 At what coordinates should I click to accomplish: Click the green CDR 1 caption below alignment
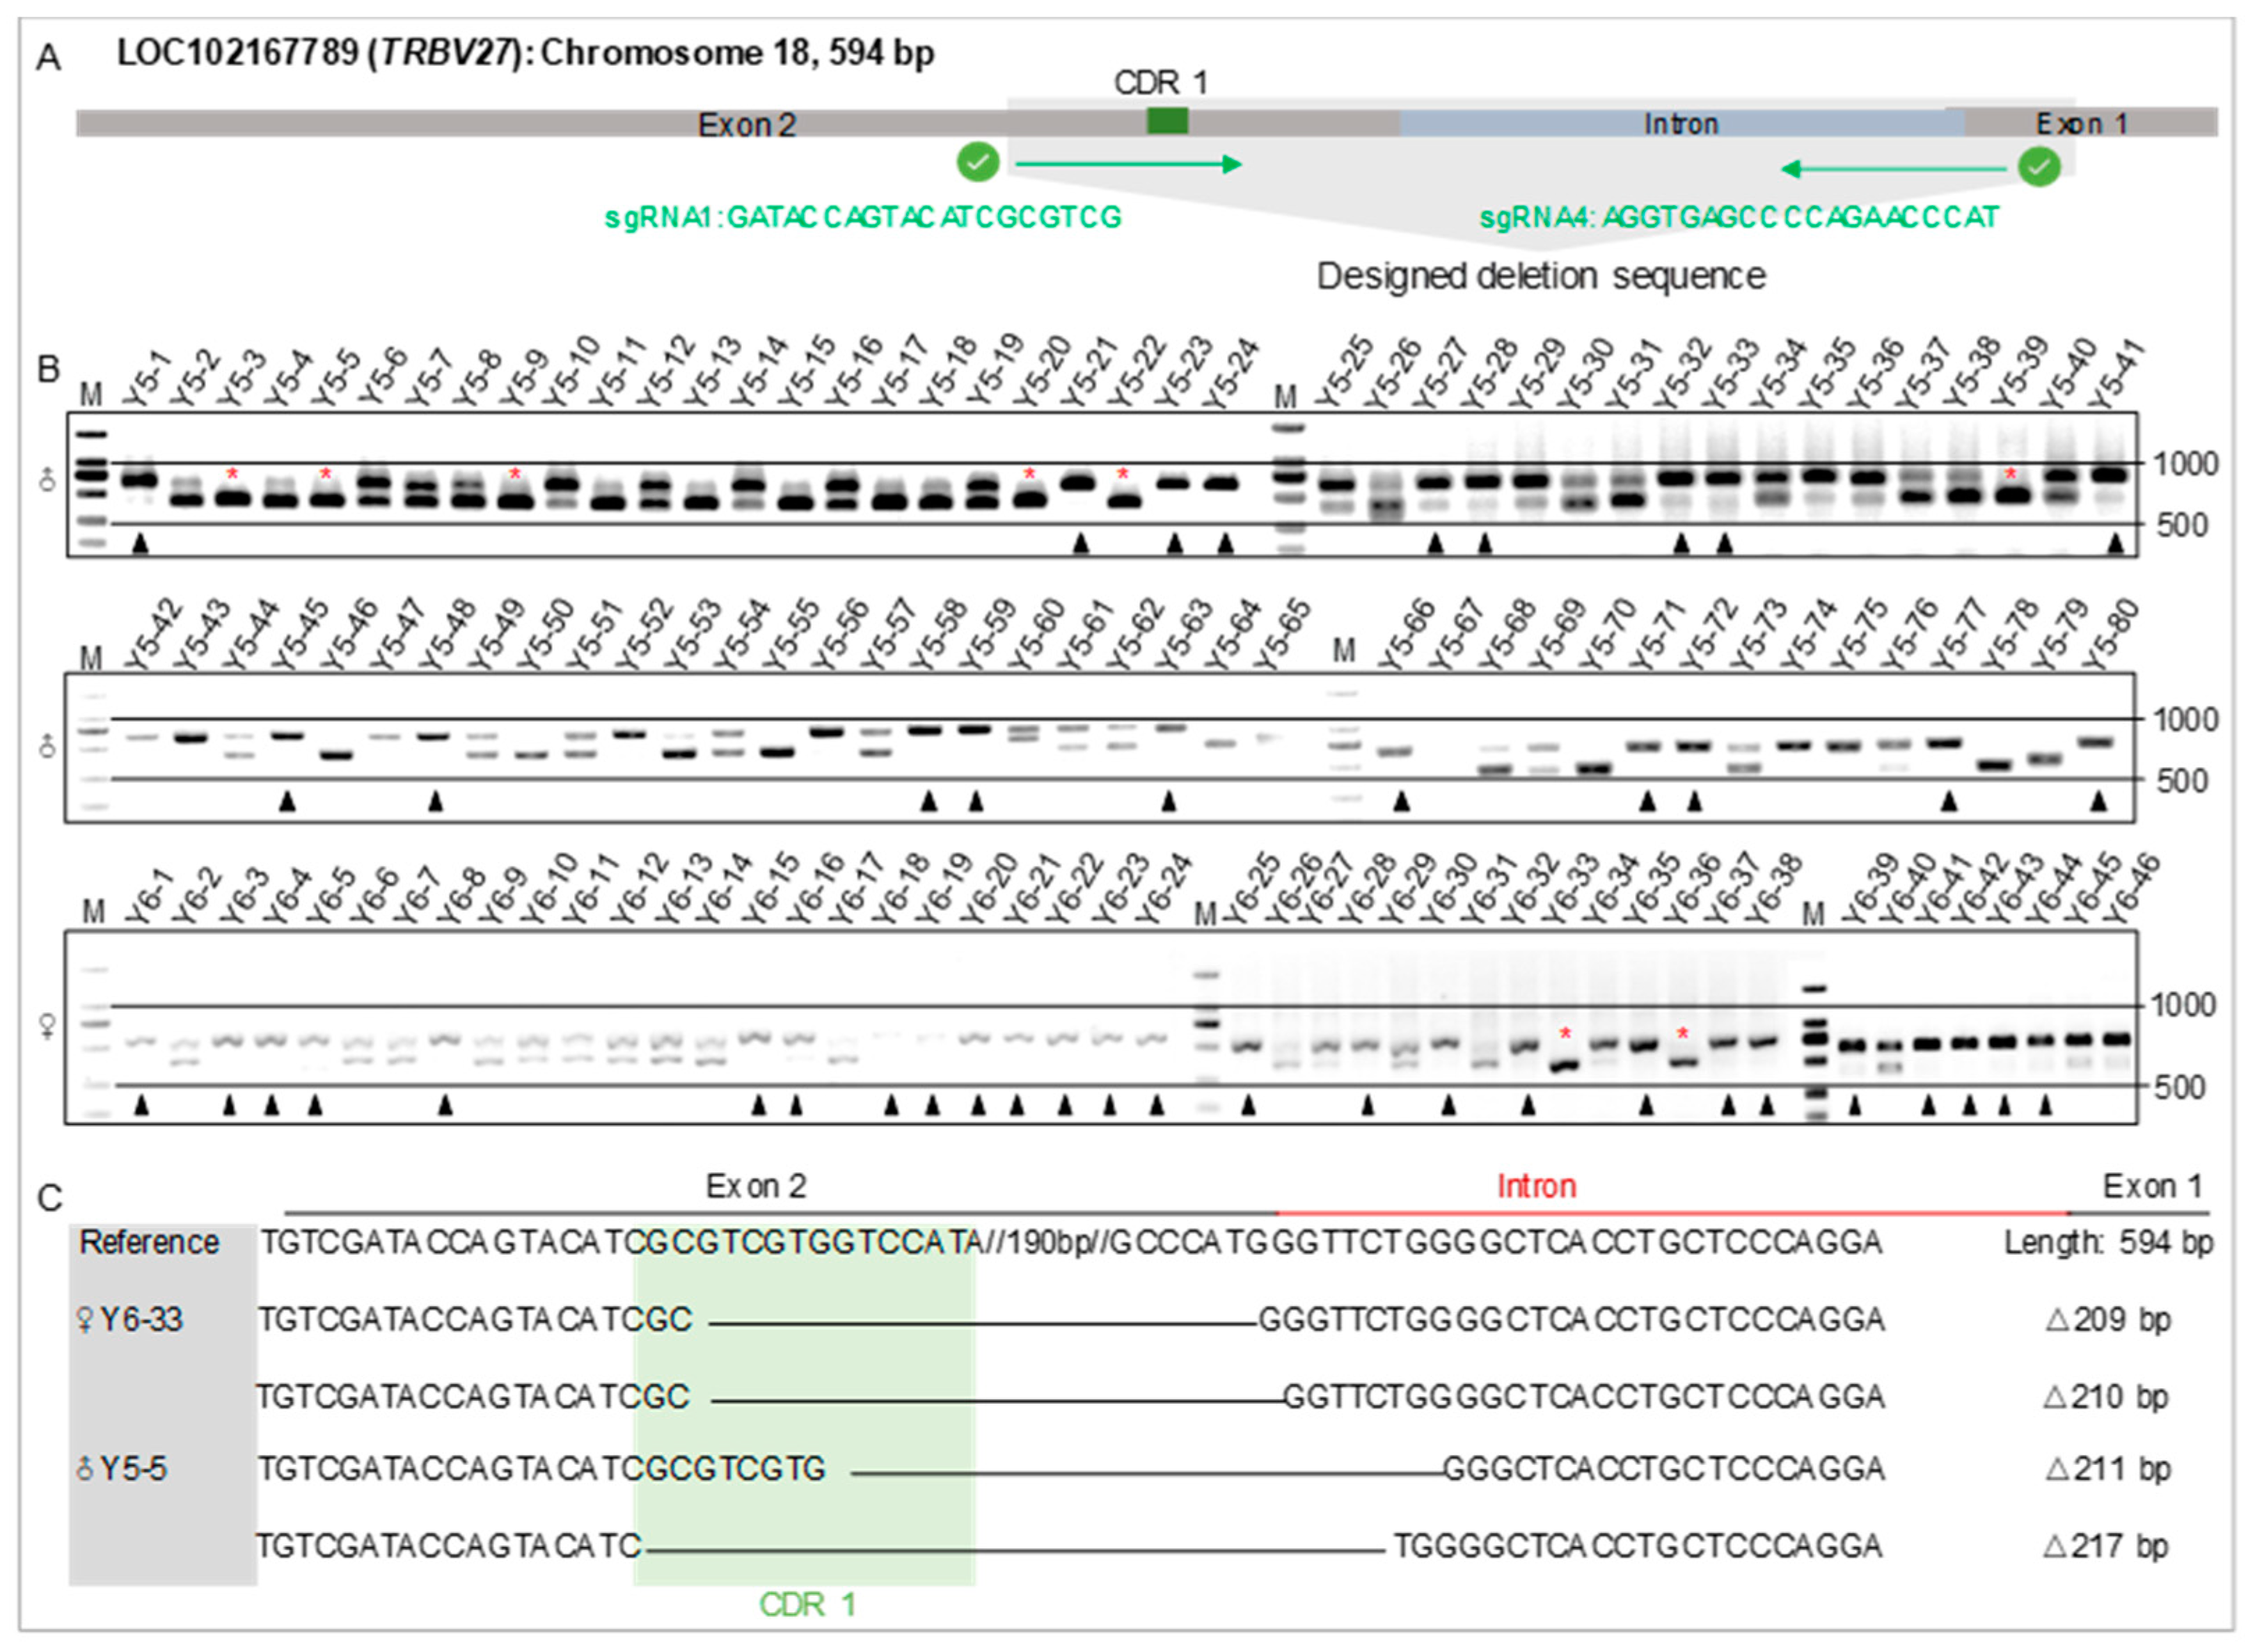coord(807,1605)
